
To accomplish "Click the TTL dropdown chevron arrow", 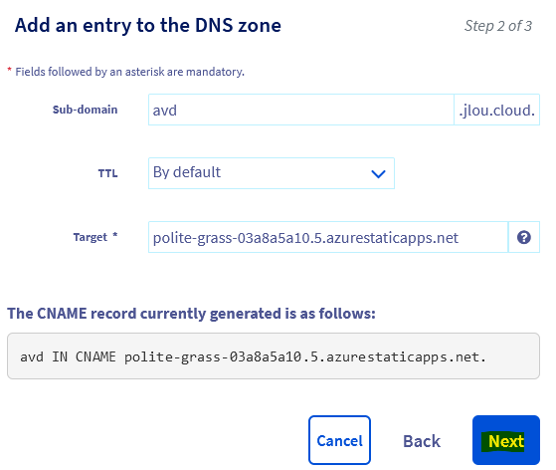I will (x=378, y=174).
